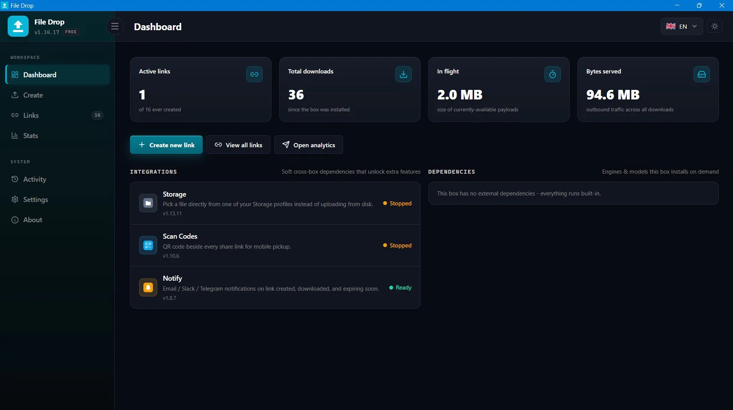Click the Notify bell icon

pos(148,287)
